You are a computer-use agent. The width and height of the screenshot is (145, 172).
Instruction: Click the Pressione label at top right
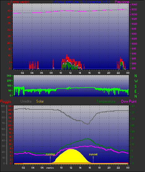(122, 2)
